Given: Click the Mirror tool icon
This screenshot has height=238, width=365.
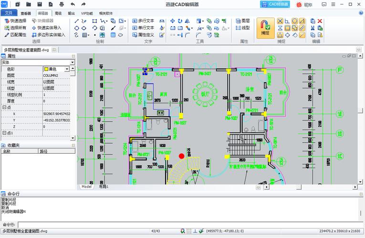Looking at the screenshot, I should pos(188,21).
